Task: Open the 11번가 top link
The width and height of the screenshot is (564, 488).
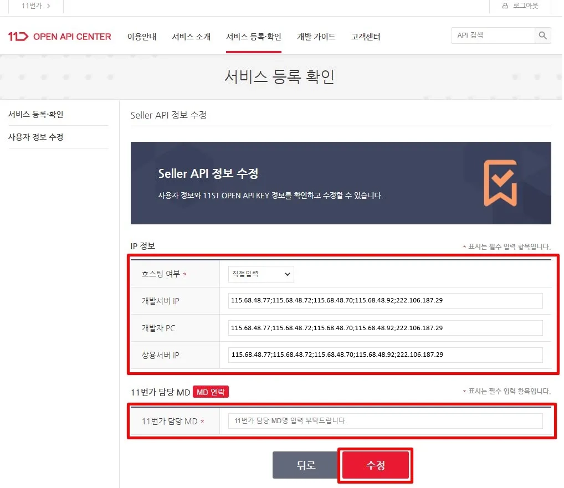Action: tap(35, 6)
